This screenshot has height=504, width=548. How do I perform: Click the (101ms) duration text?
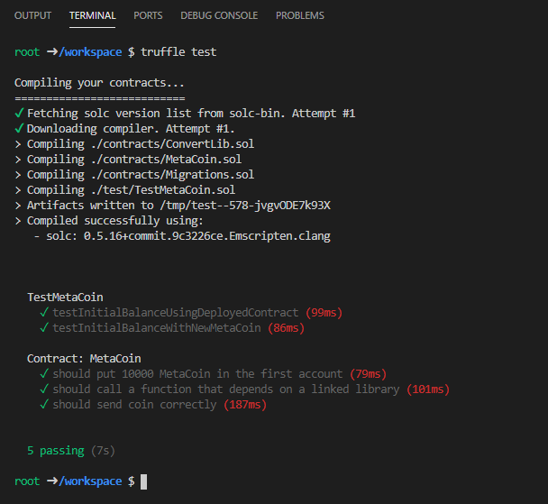pyautogui.click(x=428, y=389)
